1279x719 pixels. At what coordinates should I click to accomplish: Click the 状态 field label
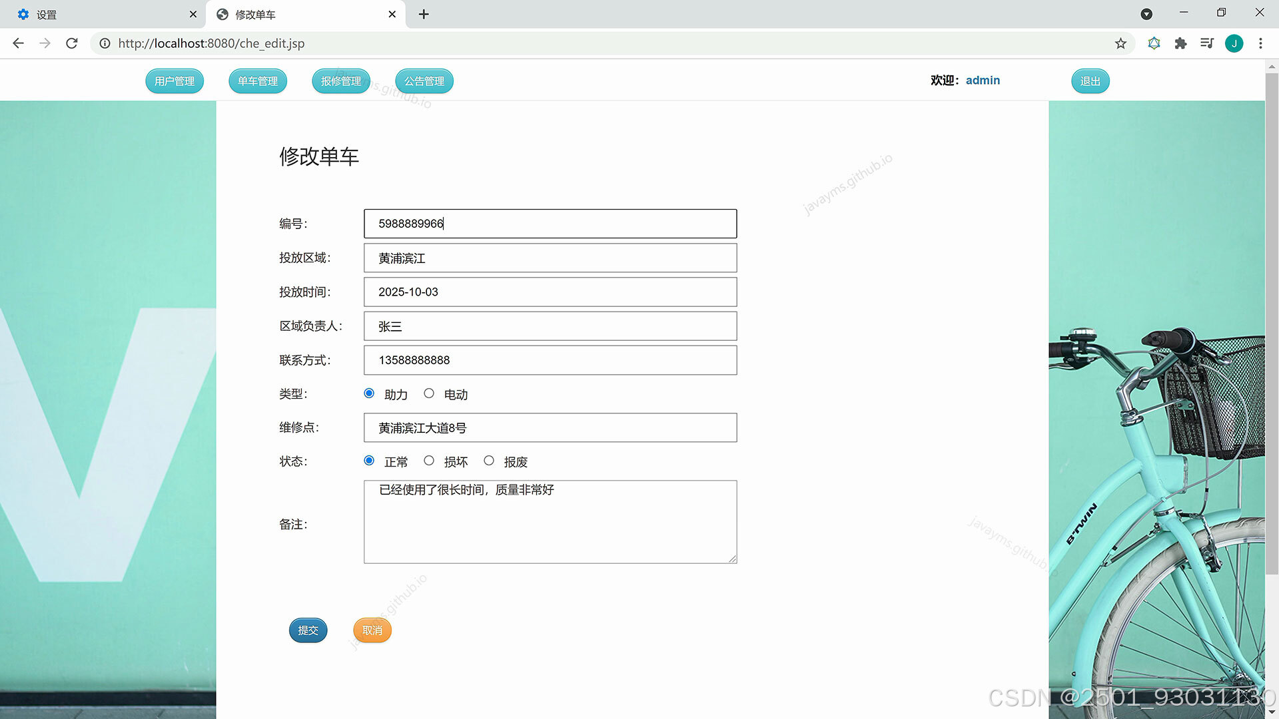coord(293,461)
